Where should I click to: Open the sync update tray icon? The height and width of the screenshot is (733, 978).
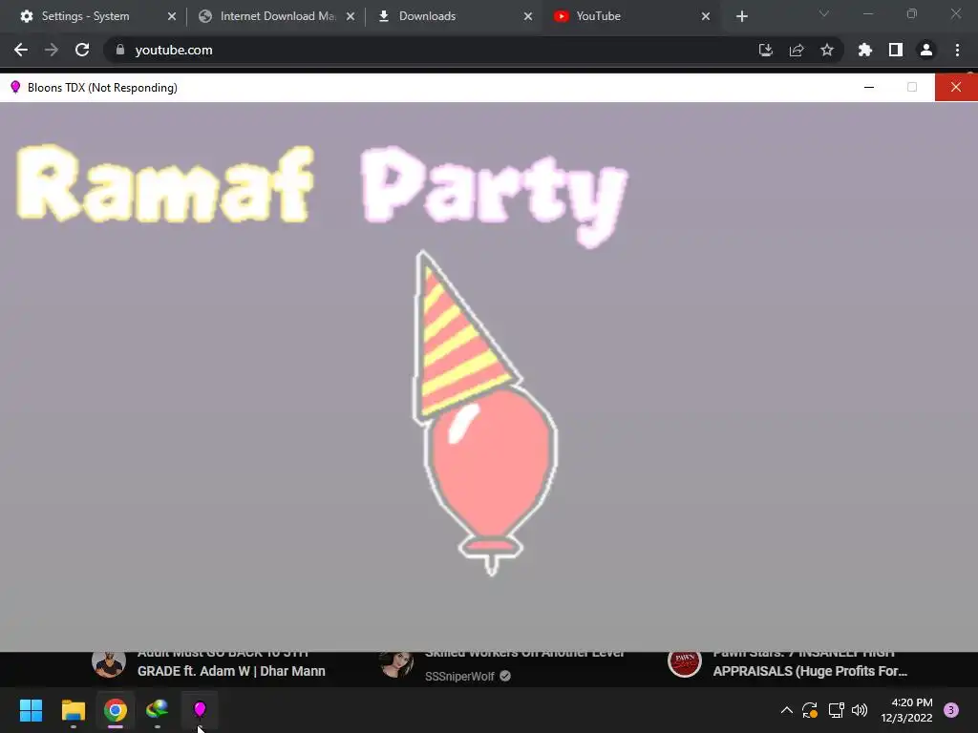point(810,710)
